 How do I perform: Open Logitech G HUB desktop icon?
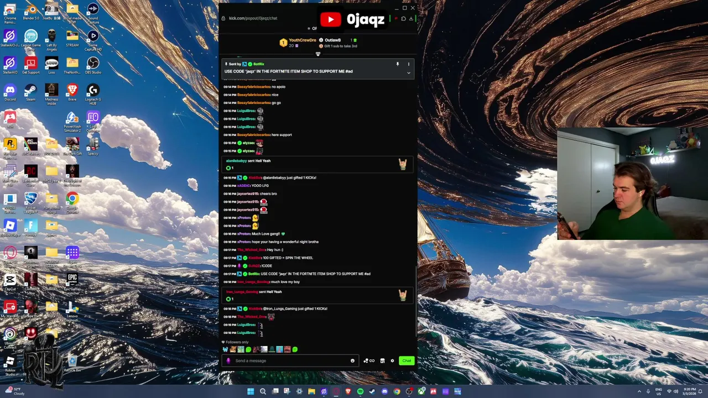coord(93,93)
